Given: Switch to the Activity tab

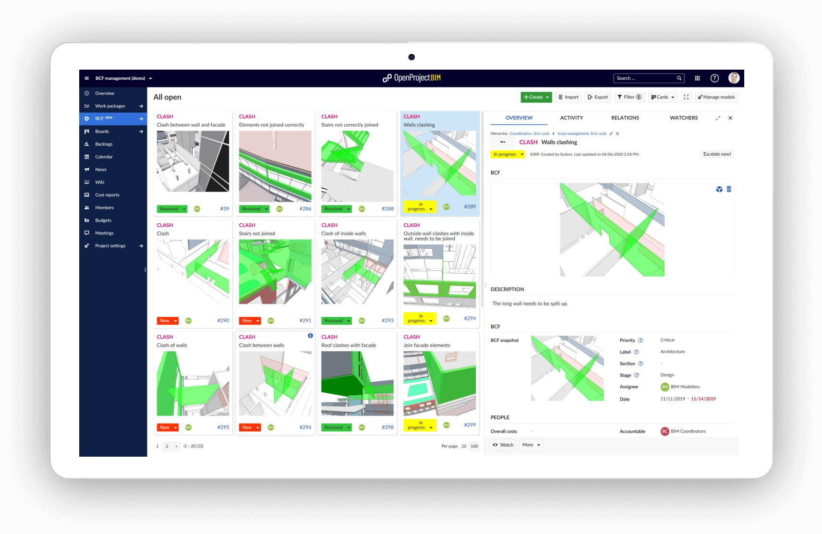Looking at the screenshot, I should 571,118.
